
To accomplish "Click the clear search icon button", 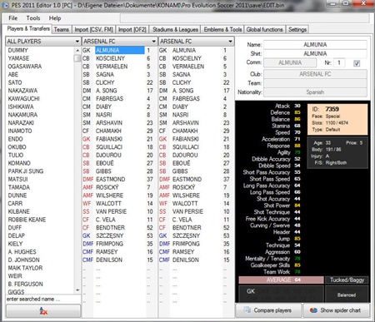I will (43, 310).
